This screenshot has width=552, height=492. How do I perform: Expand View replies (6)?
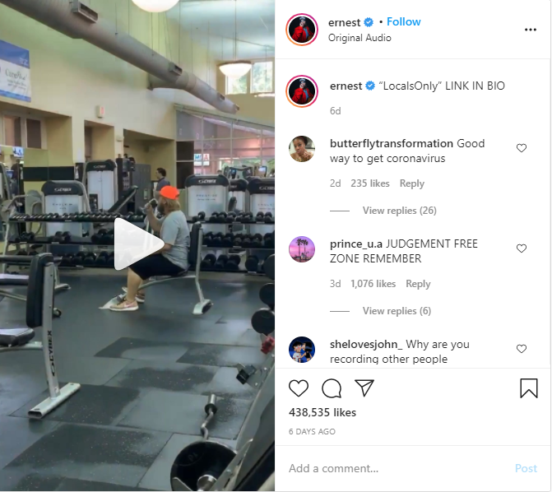point(397,311)
